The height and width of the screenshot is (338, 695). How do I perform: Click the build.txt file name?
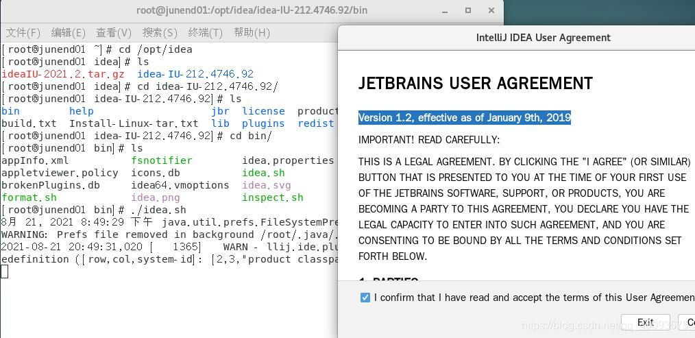29,123
